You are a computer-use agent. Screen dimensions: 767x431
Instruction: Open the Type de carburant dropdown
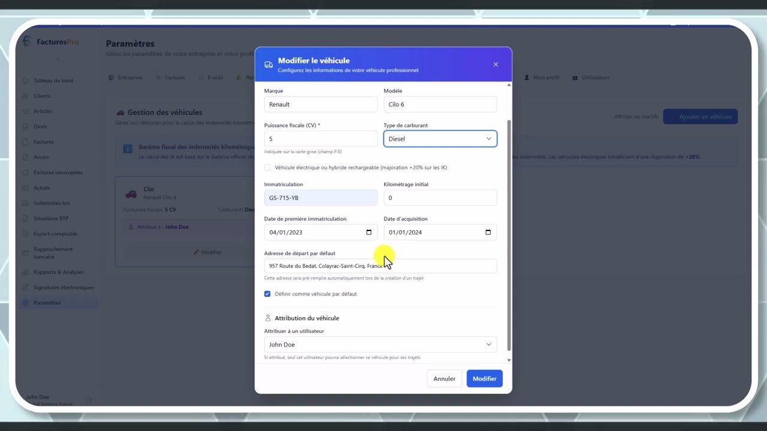coord(440,139)
